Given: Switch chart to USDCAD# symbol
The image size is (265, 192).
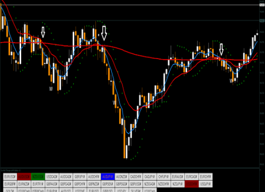Looking at the screenshot, I should (52, 177).
